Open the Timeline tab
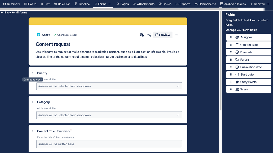This screenshot has width=273, height=153. pyautogui.click(x=82, y=4)
